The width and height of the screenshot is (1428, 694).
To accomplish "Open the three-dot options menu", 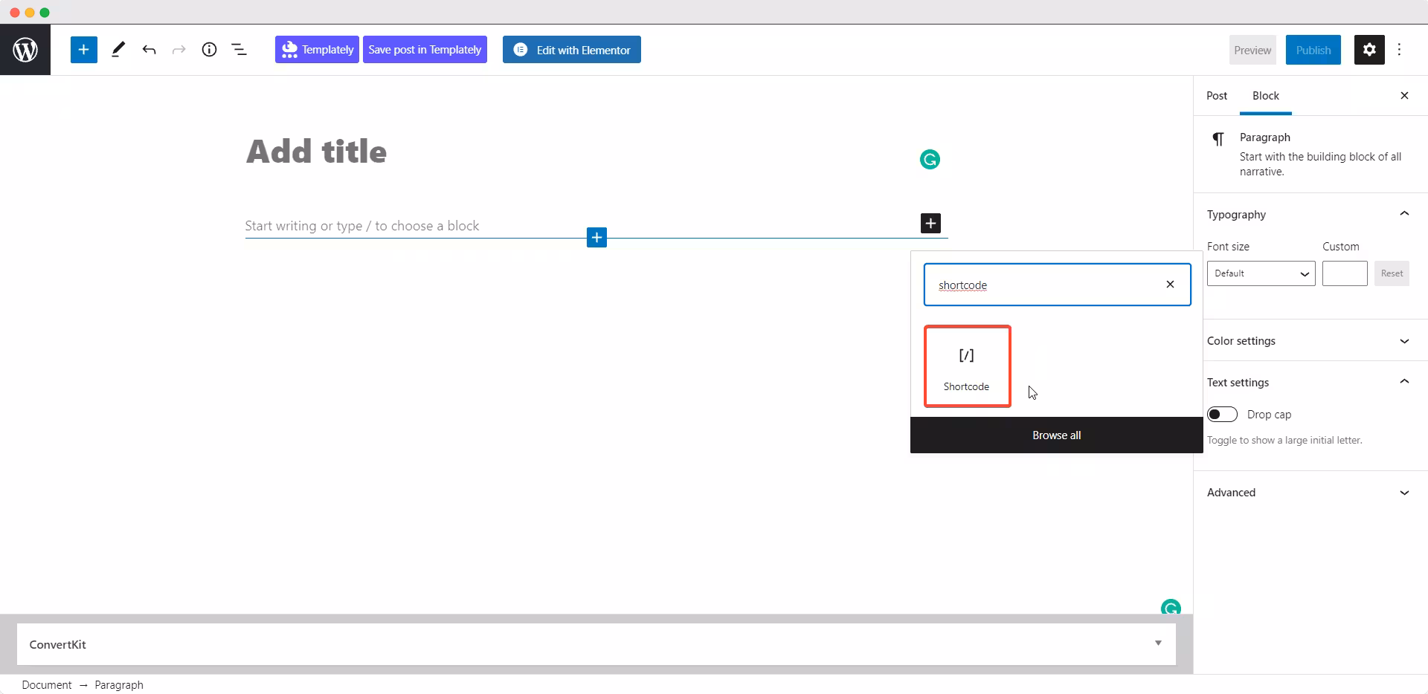I will point(1399,50).
